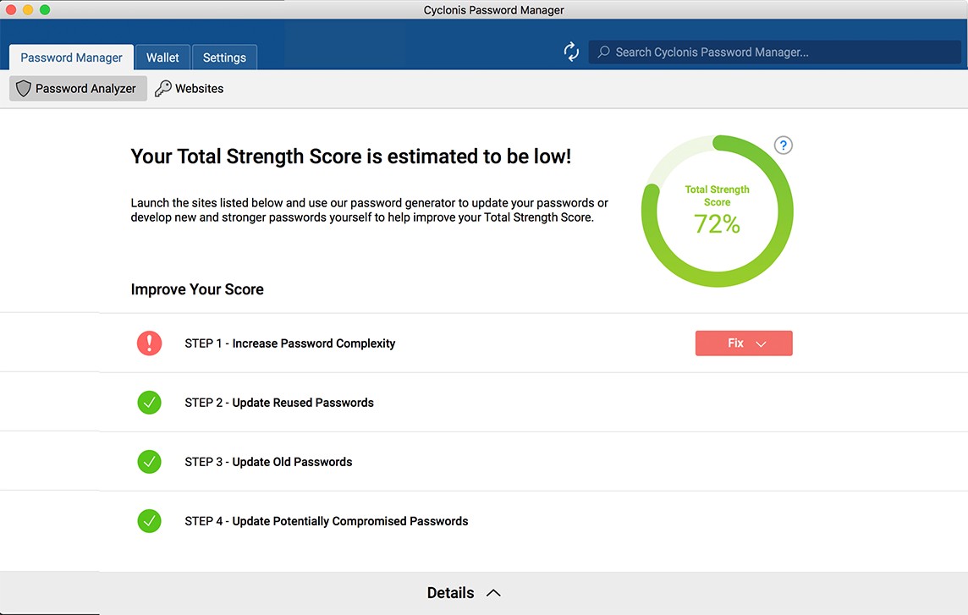The height and width of the screenshot is (615, 968).
Task: Select the Password Manager tab
Action: pos(71,58)
